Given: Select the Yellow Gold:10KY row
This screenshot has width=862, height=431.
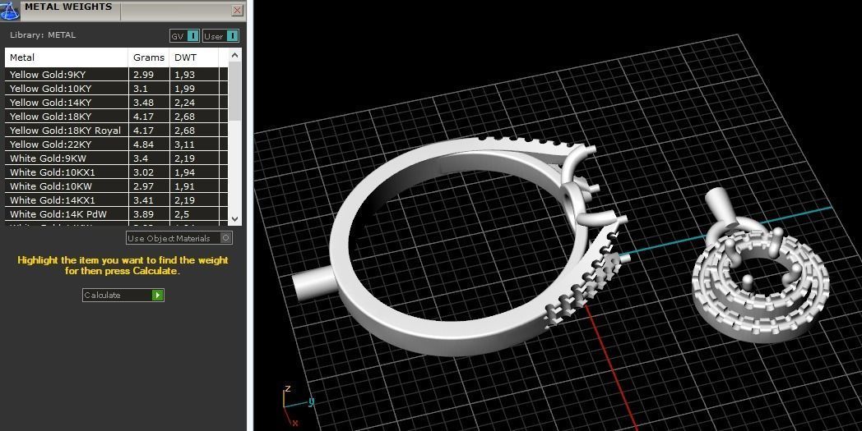Looking at the screenshot, I should pyautogui.click(x=116, y=89).
